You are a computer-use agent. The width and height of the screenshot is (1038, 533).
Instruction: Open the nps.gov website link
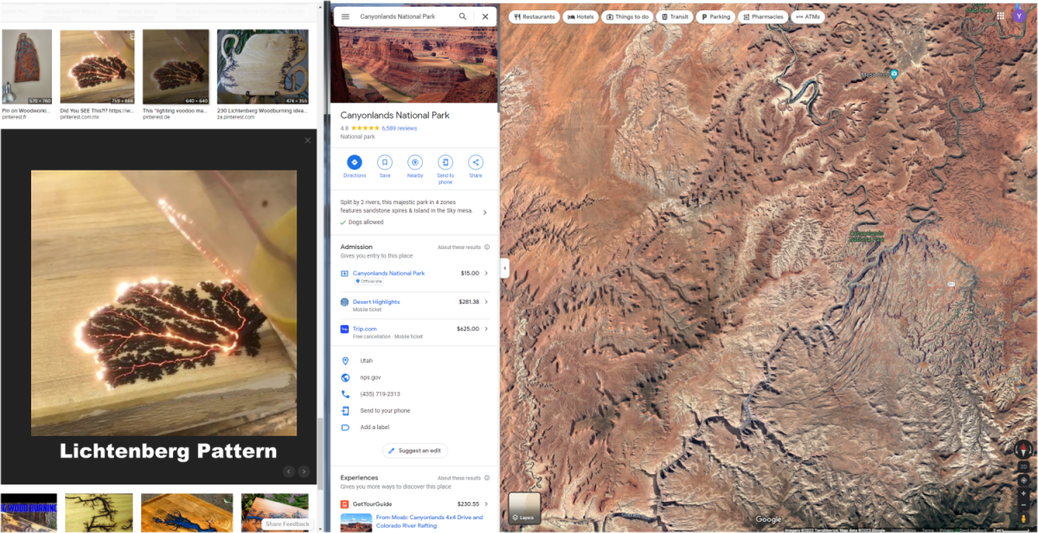(414, 377)
